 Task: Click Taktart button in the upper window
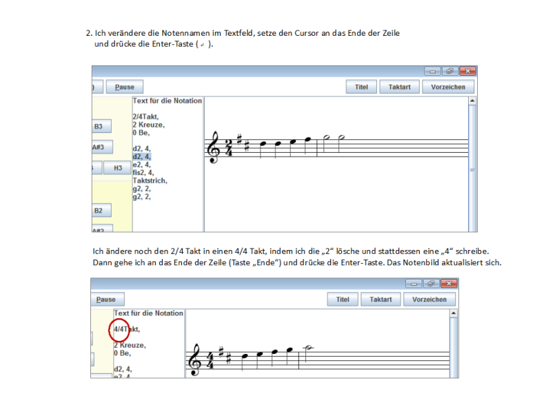[399, 87]
